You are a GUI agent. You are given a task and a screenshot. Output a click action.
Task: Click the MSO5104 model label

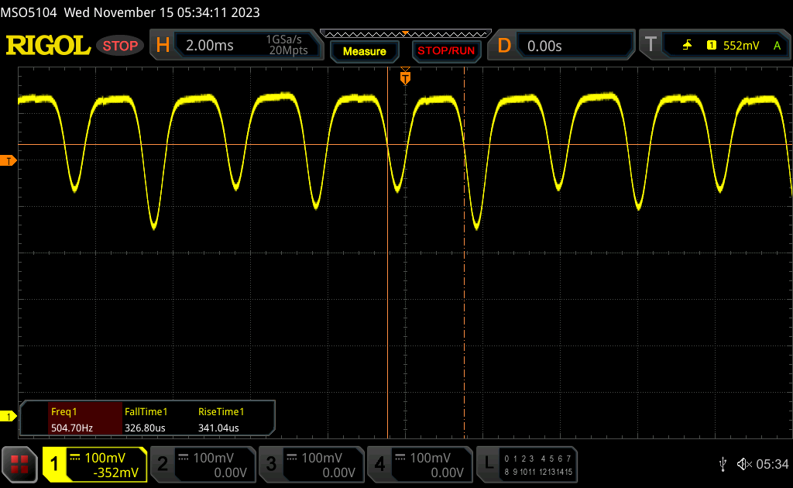click(29, 12)
